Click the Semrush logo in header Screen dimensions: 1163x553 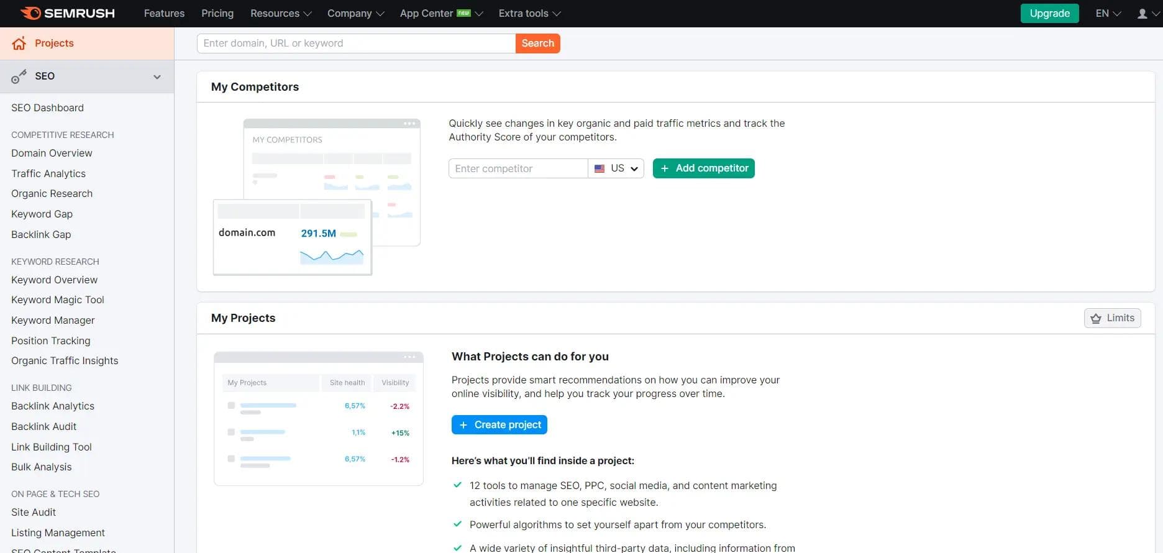(x=67, y=13)
